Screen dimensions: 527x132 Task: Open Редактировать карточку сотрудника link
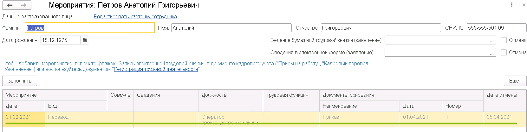[x=135, y=17]
